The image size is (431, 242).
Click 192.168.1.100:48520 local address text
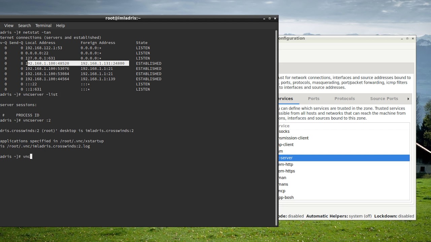[x=47, y=64]
